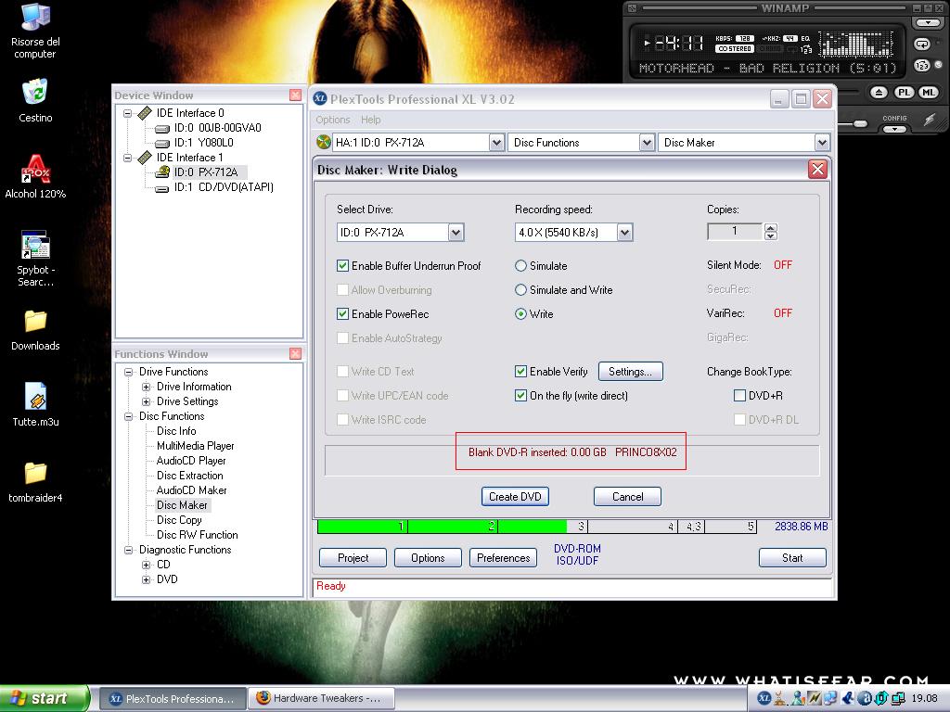This screenshot has height=712, width=950.
Task: Open the Cestino recycle bin icon
Action: pyautogui.click(x=35, y=100)
